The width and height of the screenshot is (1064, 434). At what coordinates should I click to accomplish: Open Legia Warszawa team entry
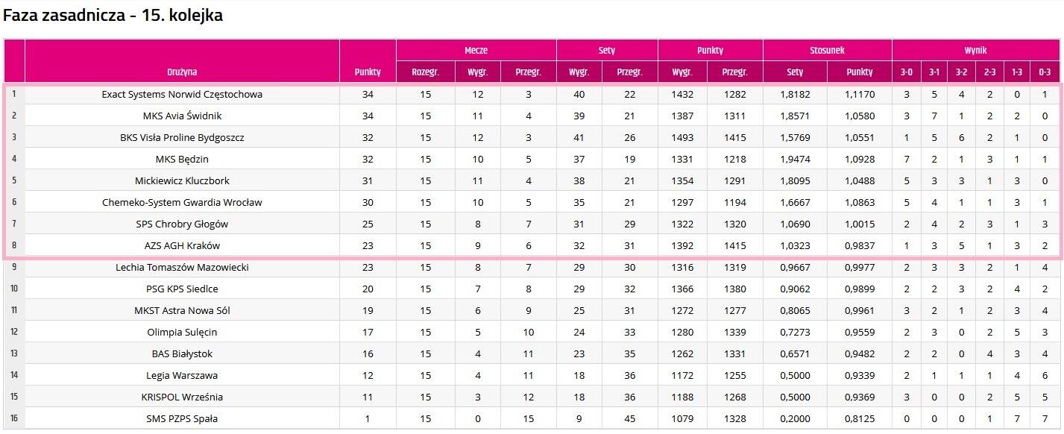tap(182, 376)
